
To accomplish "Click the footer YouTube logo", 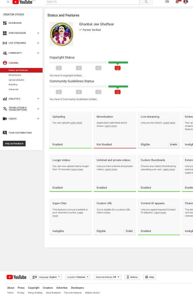I will [x=16, y=277].
